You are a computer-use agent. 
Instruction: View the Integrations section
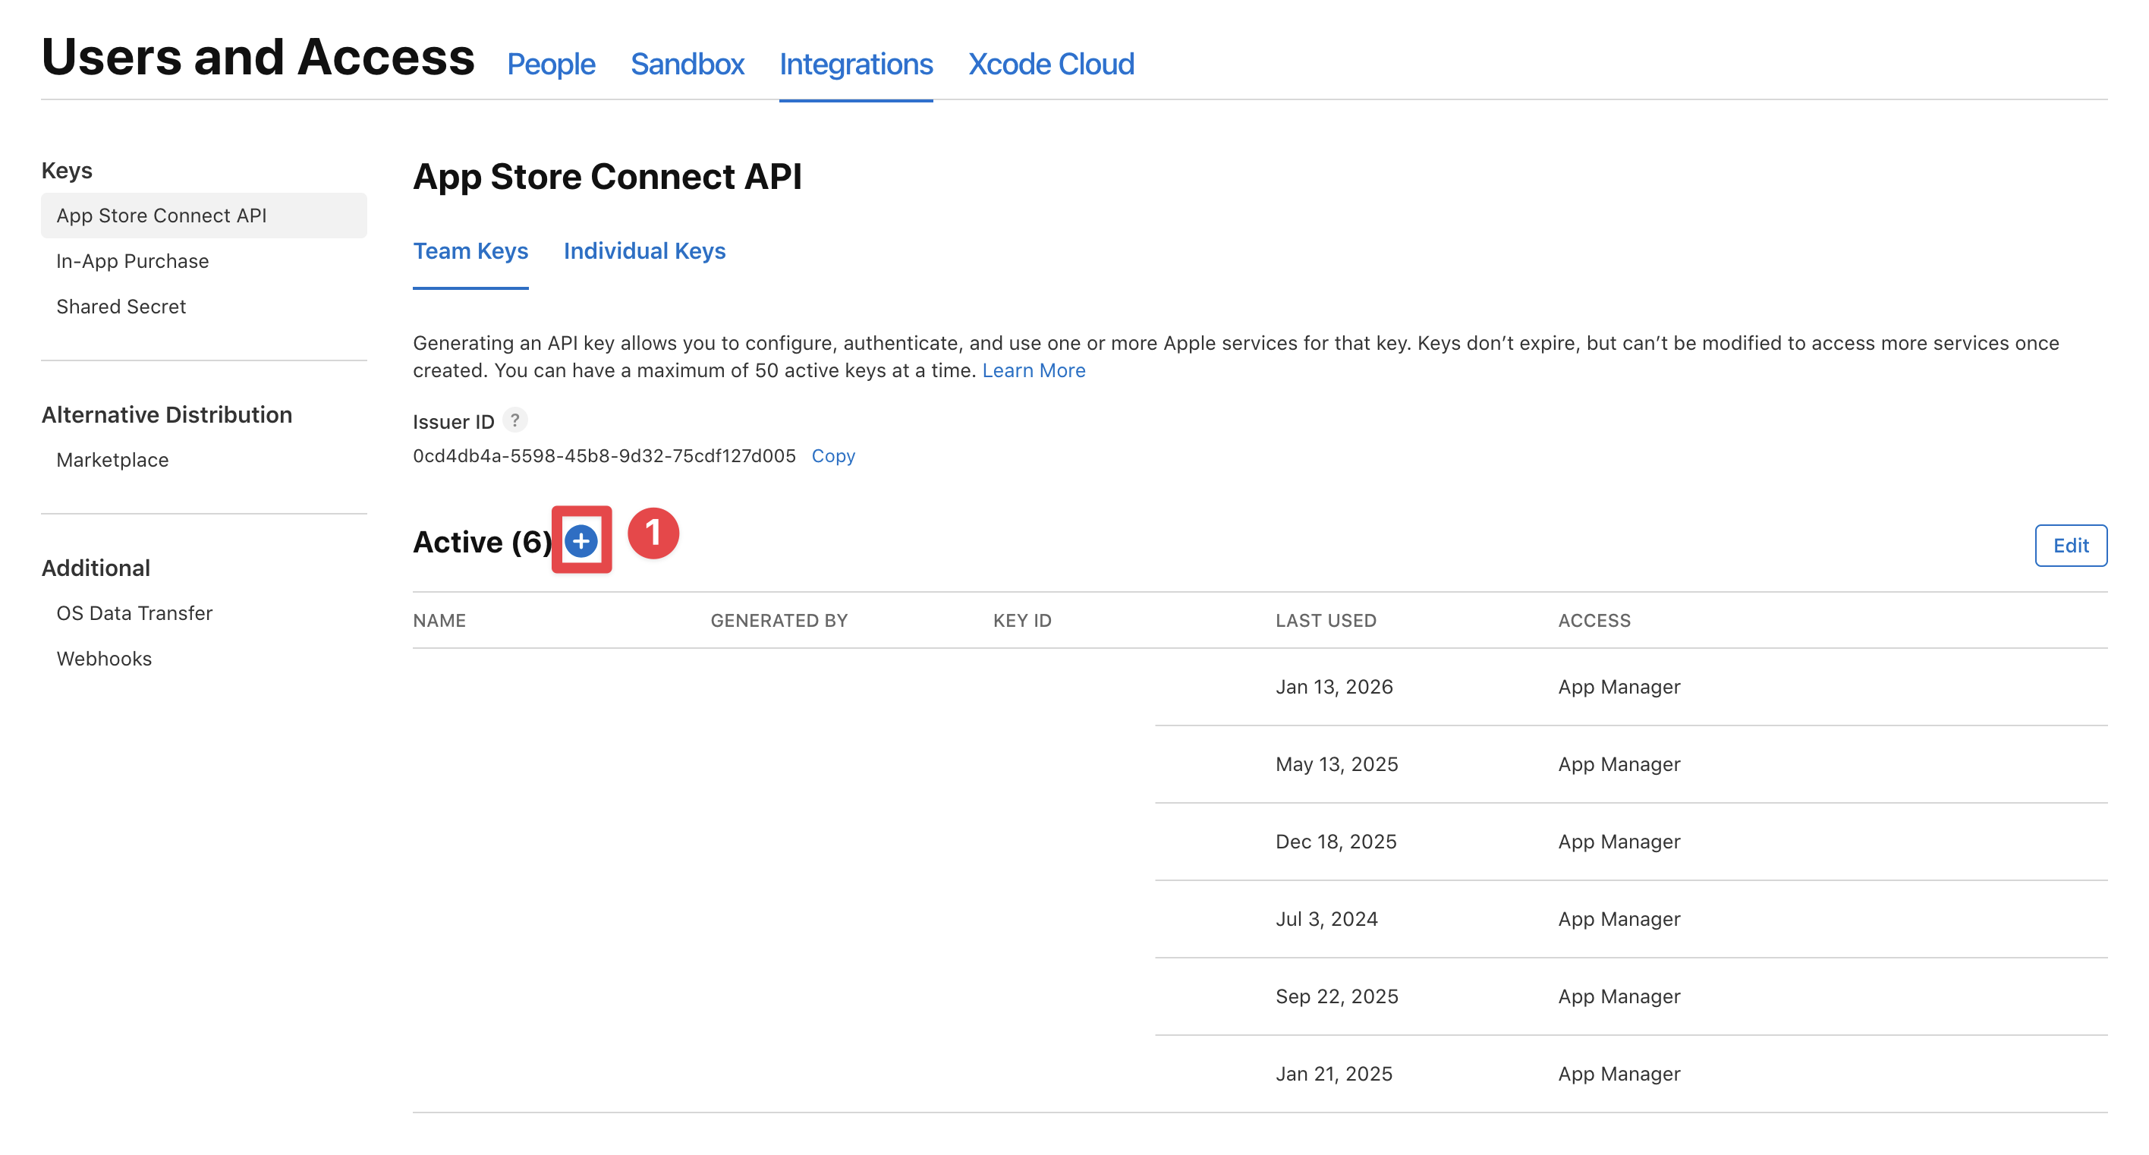tap(856, 65)
